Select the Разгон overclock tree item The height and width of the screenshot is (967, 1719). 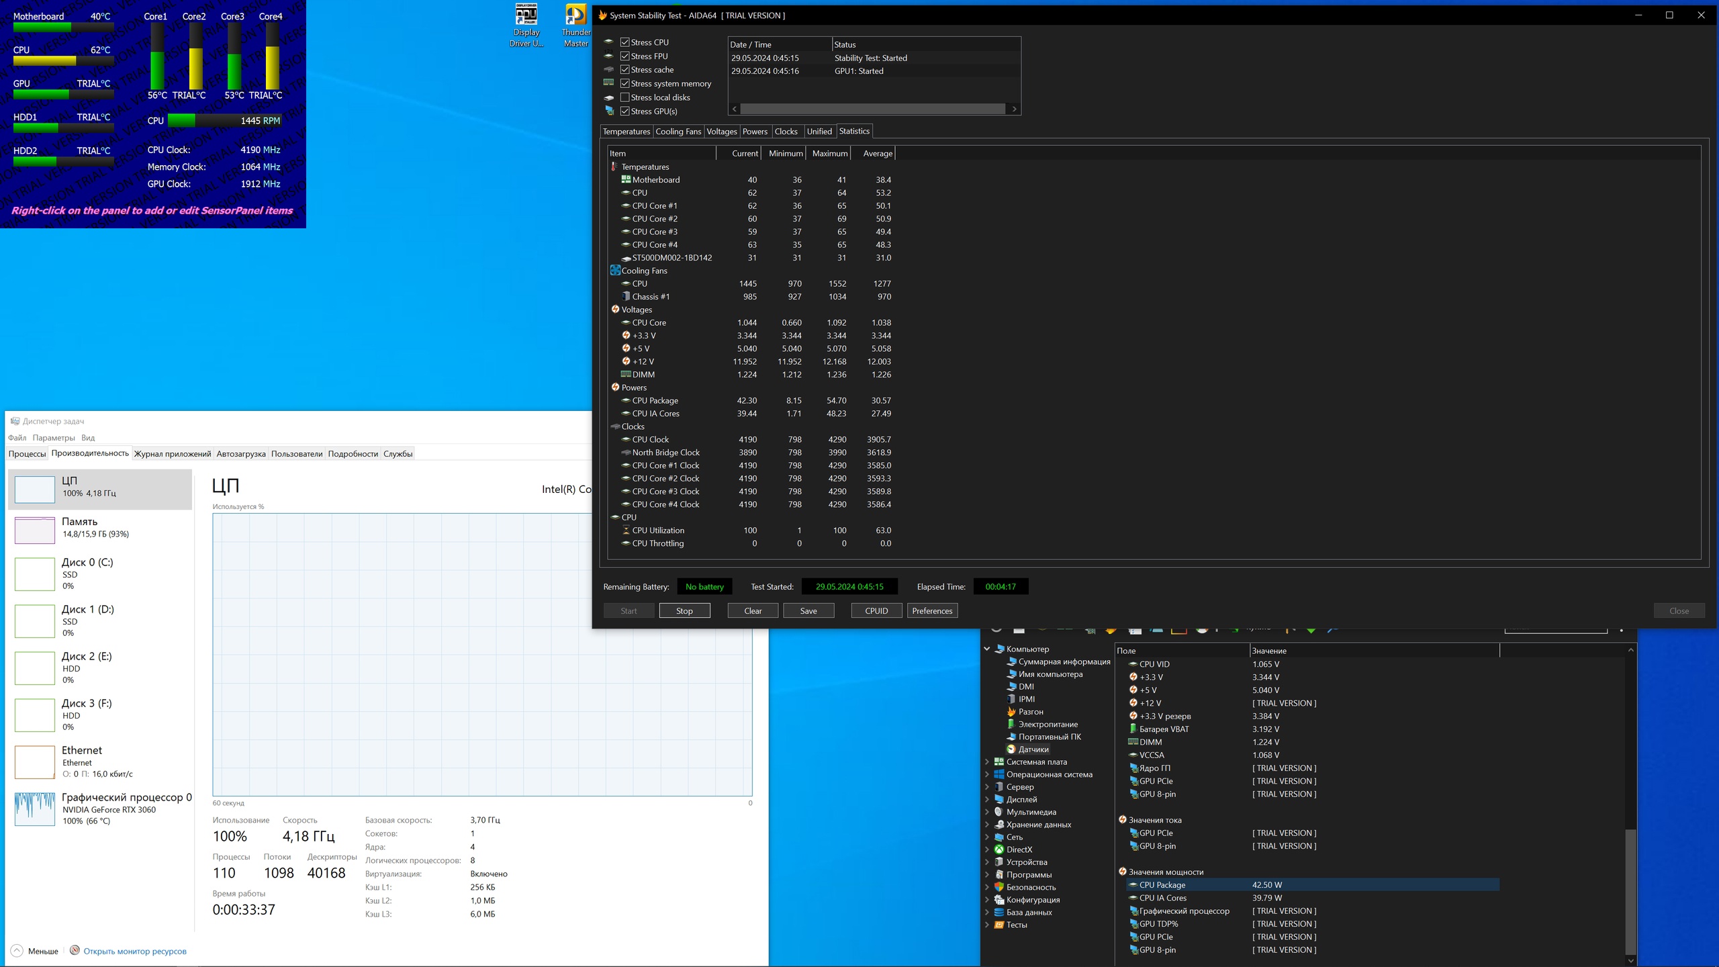coord(1030,712)
